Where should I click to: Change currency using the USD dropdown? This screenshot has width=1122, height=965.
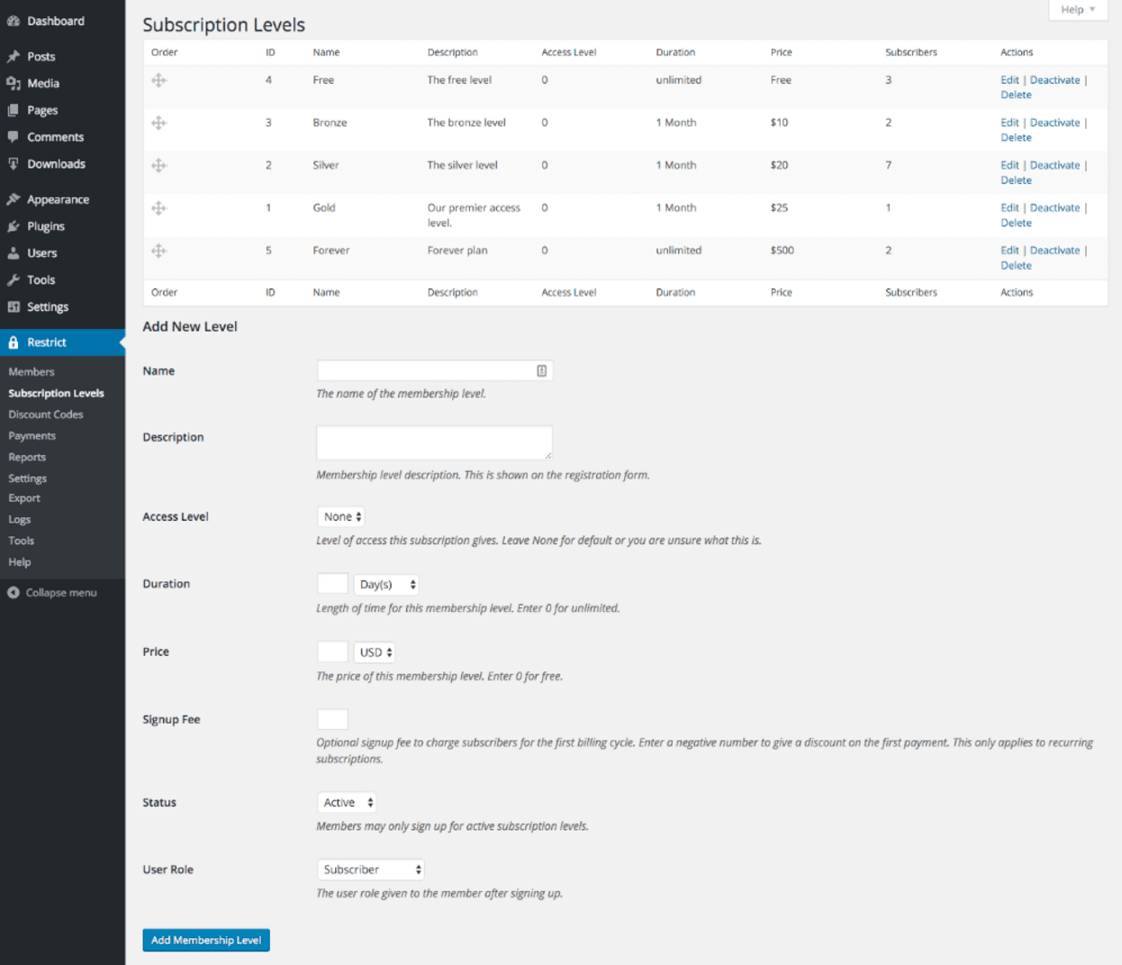374,651
